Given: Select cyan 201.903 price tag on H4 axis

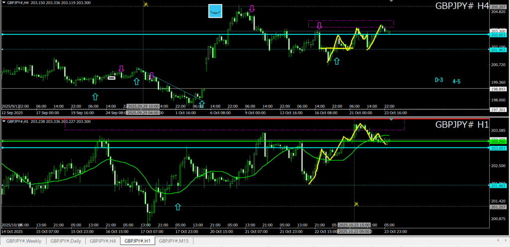Looking at the screenshot, I should 498,50.
